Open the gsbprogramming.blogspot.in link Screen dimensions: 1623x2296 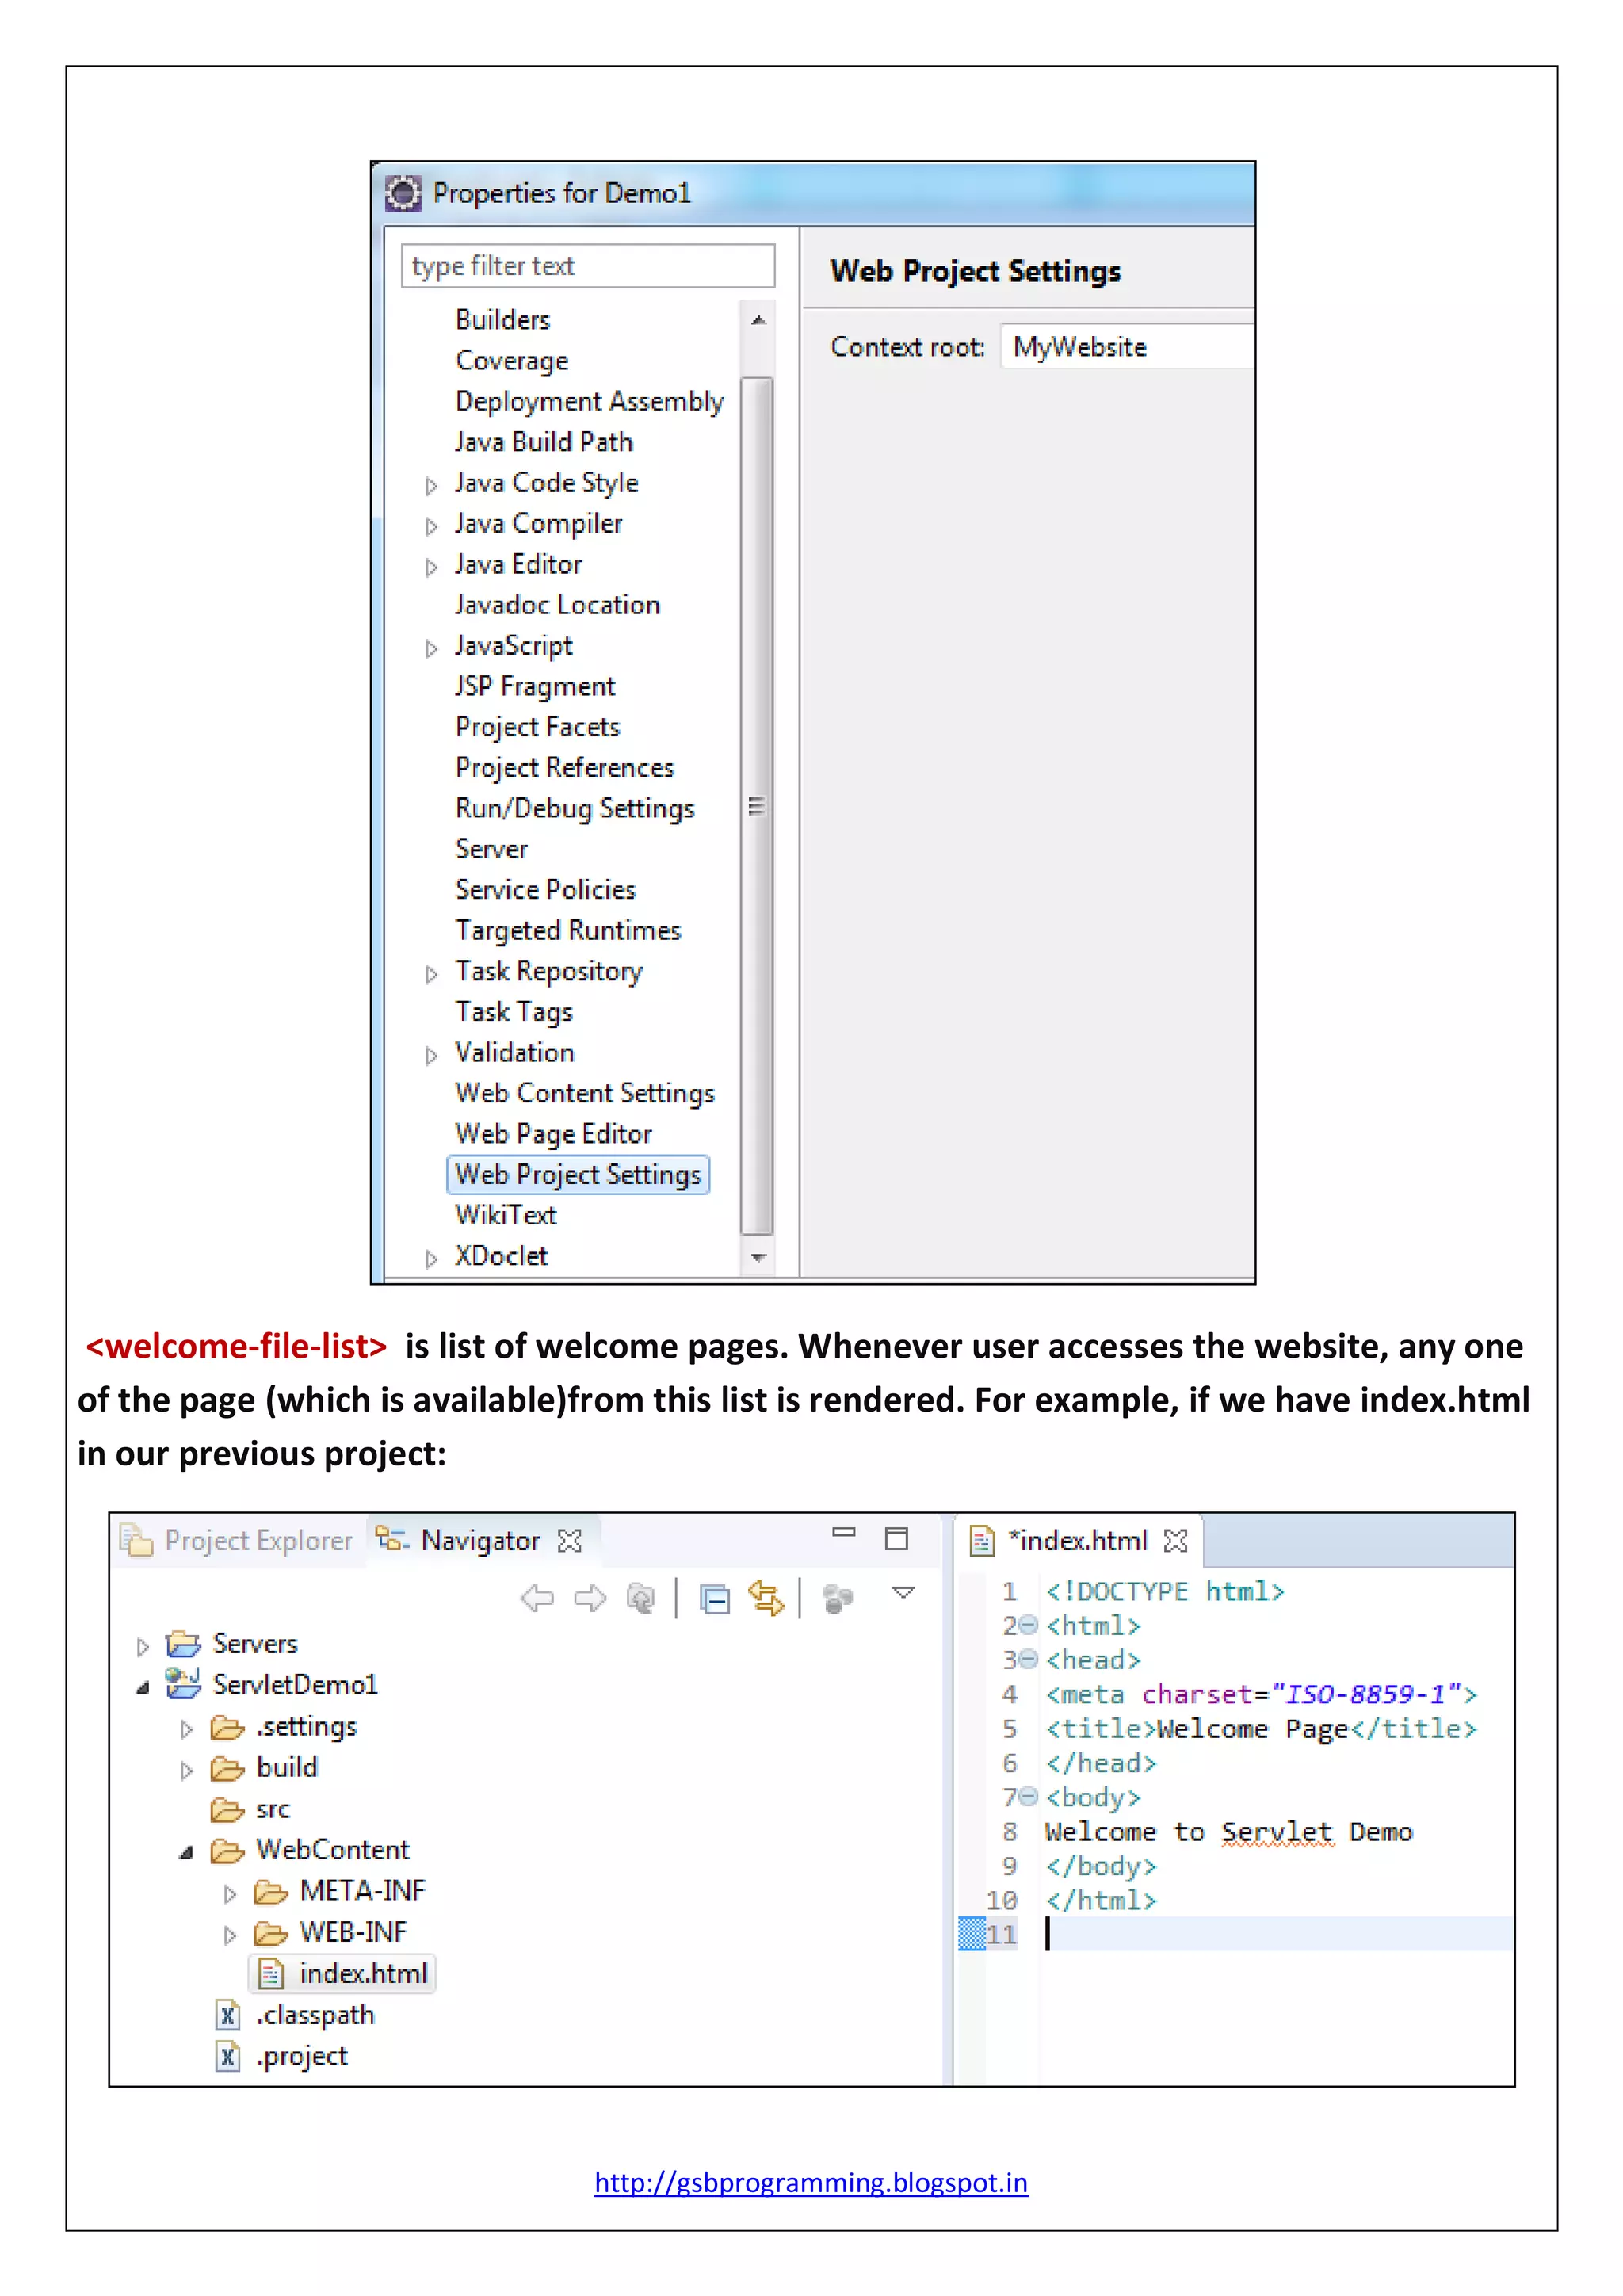pos(811,2183)
